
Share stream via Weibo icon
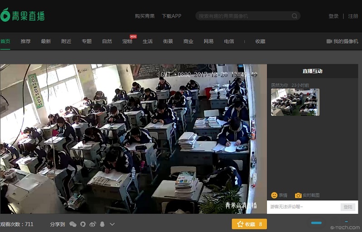coord(93,224)
